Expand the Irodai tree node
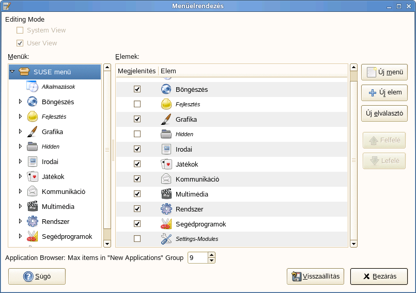 click(x=20, y=161)
